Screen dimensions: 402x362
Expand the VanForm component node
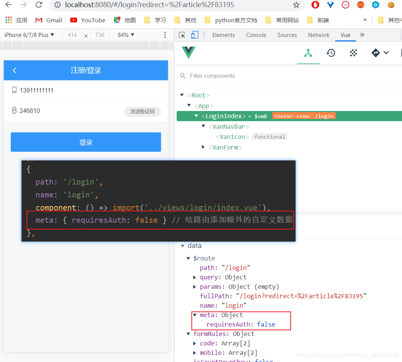[x=203, y=147]
